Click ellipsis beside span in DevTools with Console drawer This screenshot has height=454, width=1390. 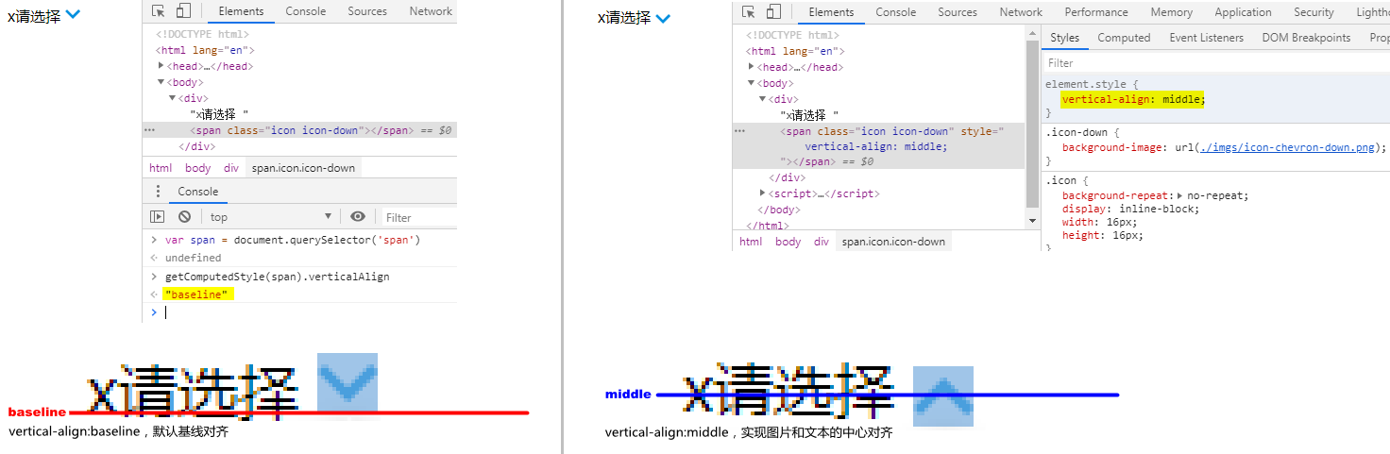149,130
